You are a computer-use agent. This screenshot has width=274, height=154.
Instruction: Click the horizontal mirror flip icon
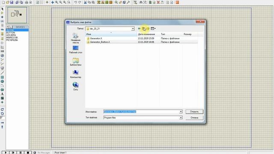[2, 123]
